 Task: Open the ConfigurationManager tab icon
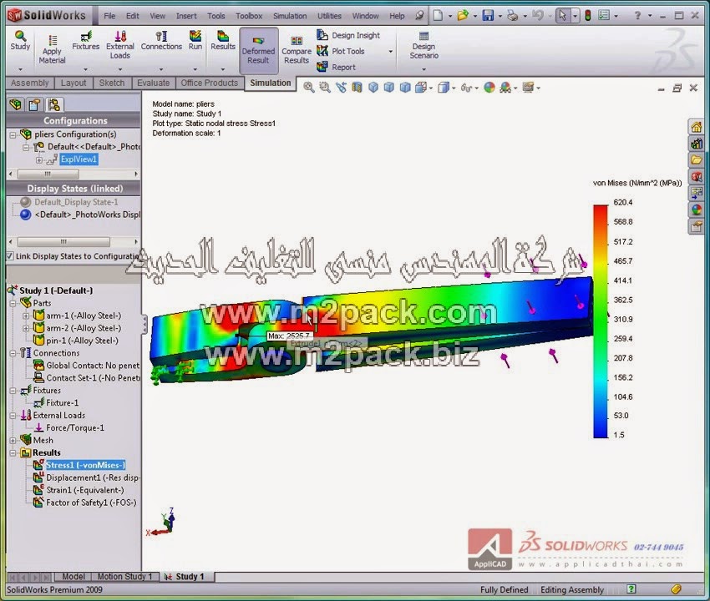(x=54, y=105)
